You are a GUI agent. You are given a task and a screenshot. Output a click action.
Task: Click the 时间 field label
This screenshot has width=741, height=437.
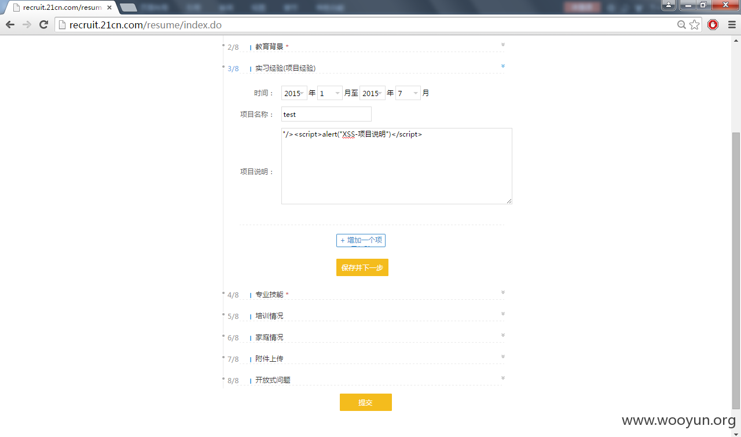tap(264, 93)
